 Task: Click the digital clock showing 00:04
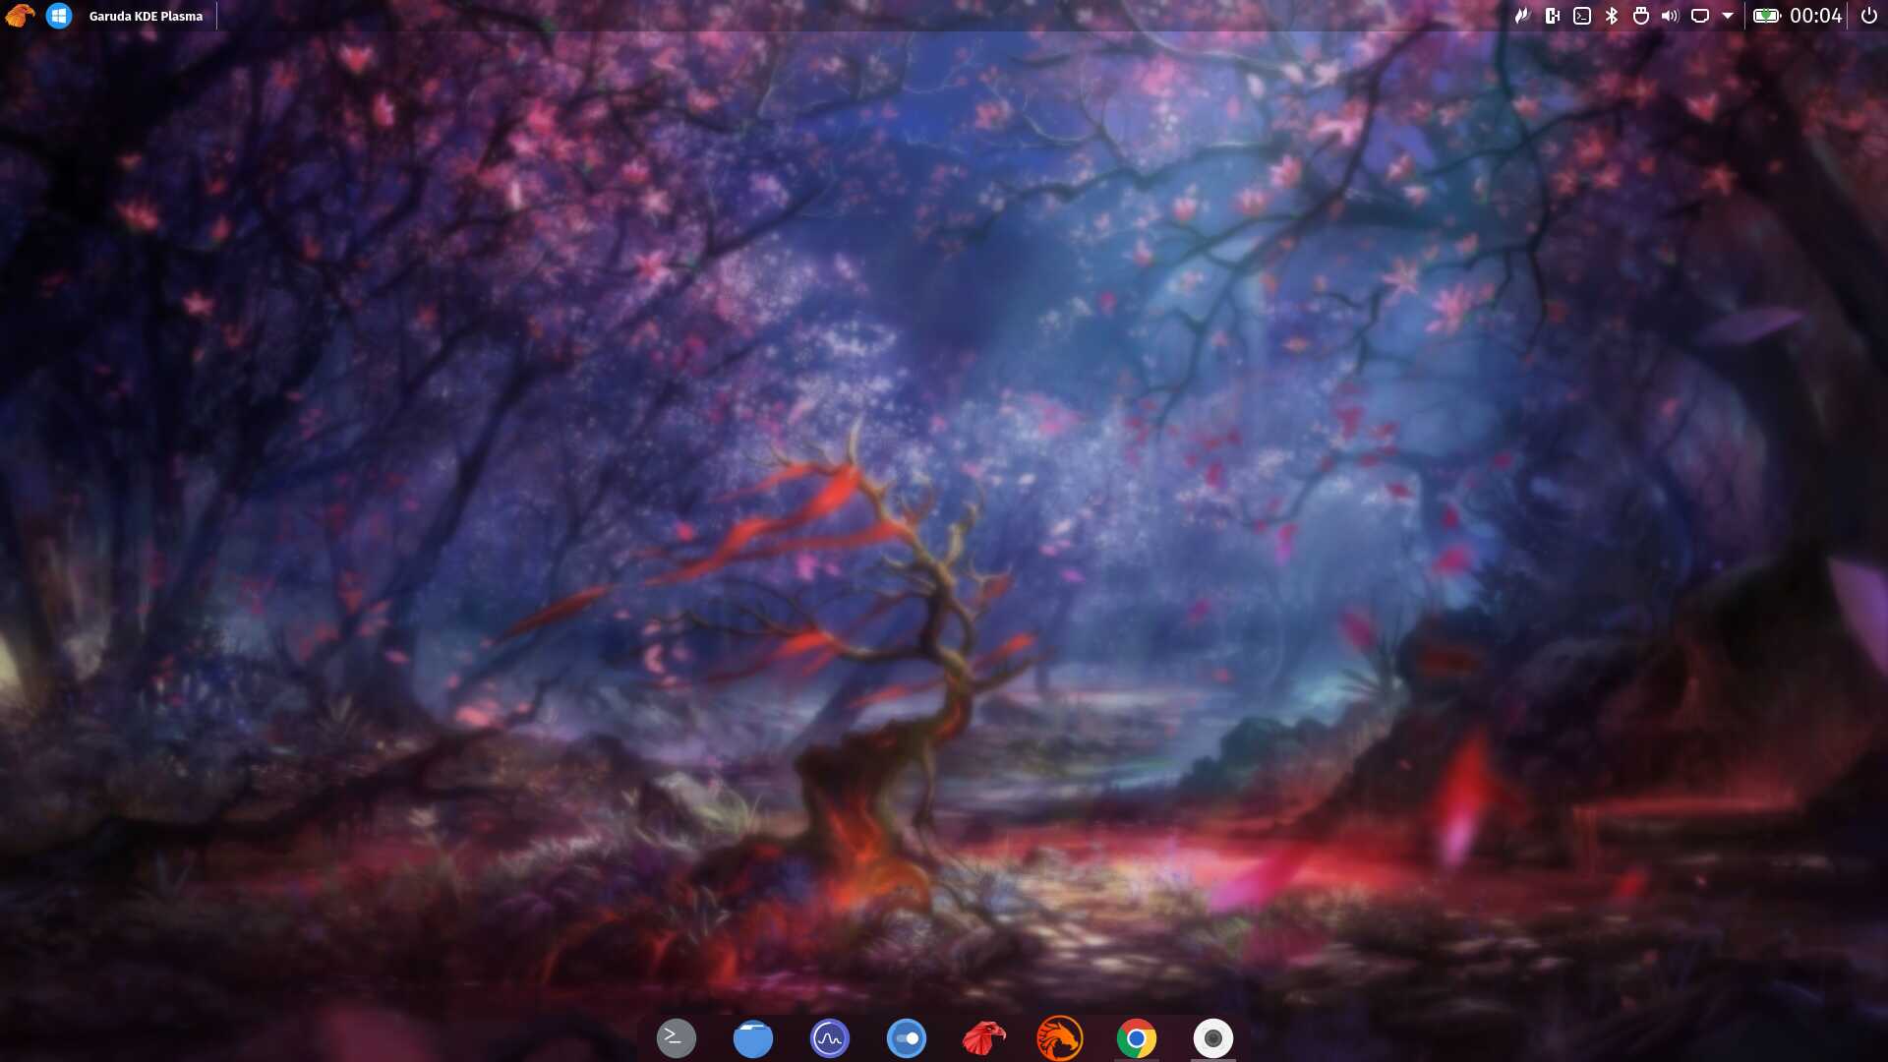(x=1815, y=16)
